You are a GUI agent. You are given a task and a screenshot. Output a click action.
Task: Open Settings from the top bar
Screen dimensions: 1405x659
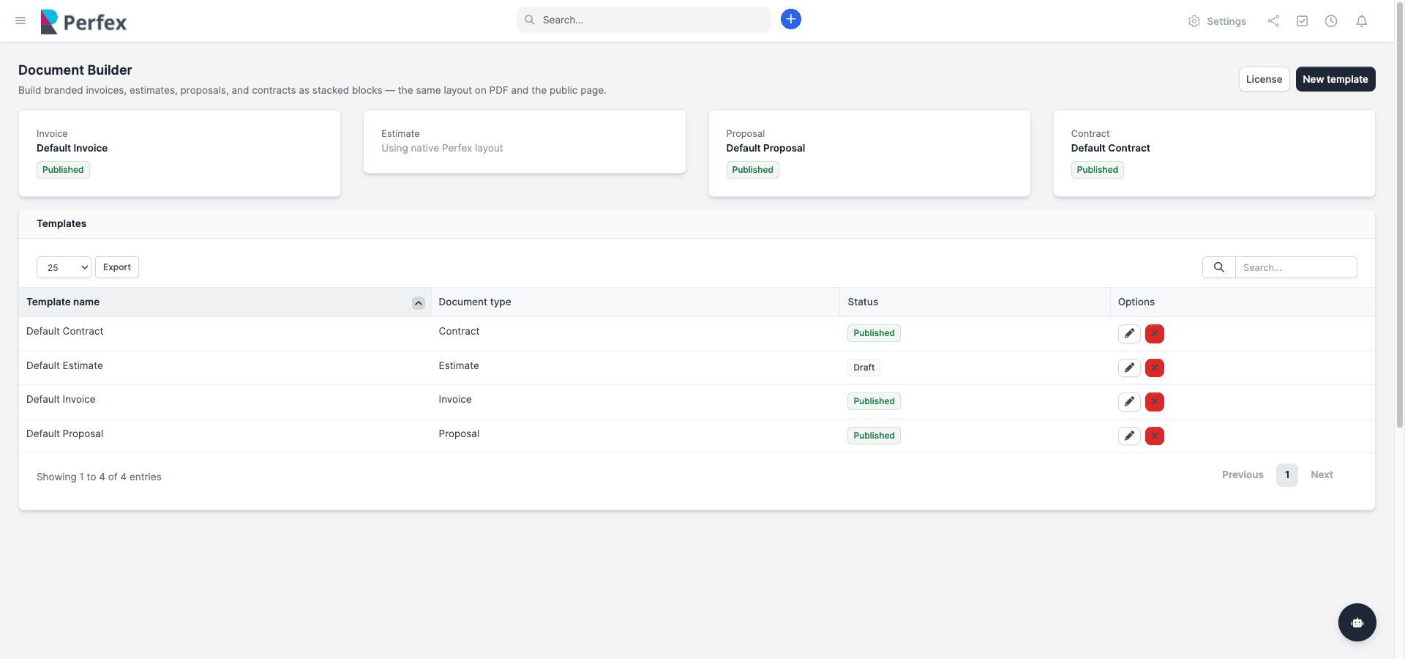[x=1217, y=21]
